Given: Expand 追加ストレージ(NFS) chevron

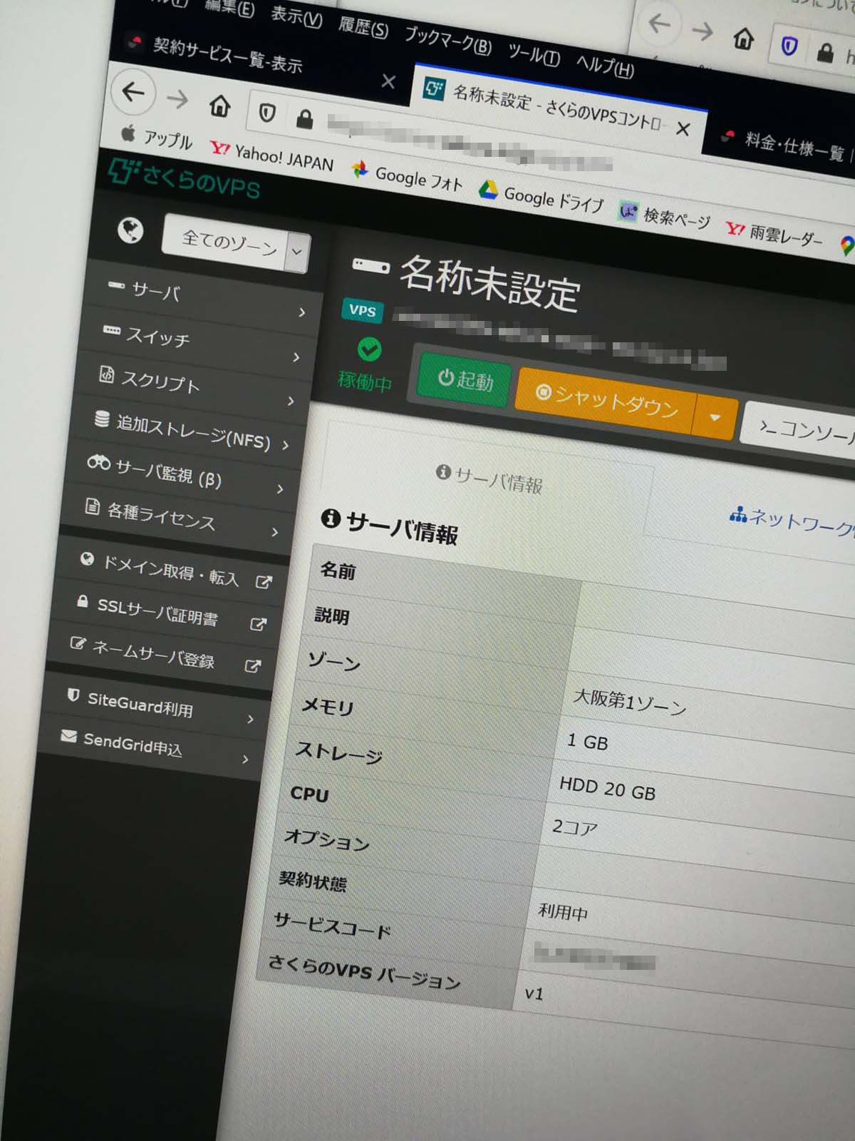Looking at the screenshot, I should (x=286, y=445).
